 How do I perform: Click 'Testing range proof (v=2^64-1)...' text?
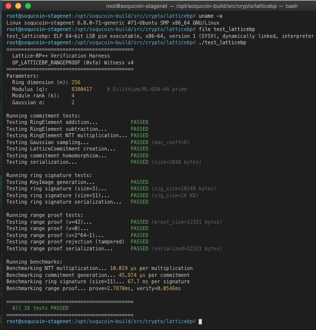pyautogui.click(x=55, y=235)
